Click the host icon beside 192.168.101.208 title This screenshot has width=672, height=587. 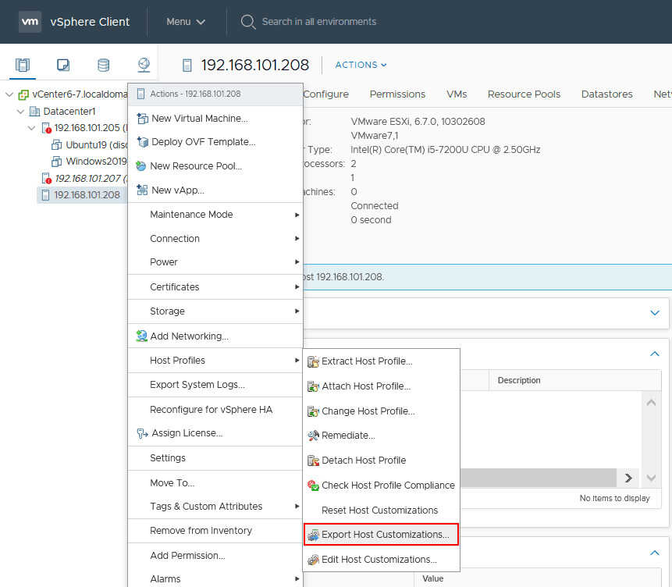(x=187, y=65)
